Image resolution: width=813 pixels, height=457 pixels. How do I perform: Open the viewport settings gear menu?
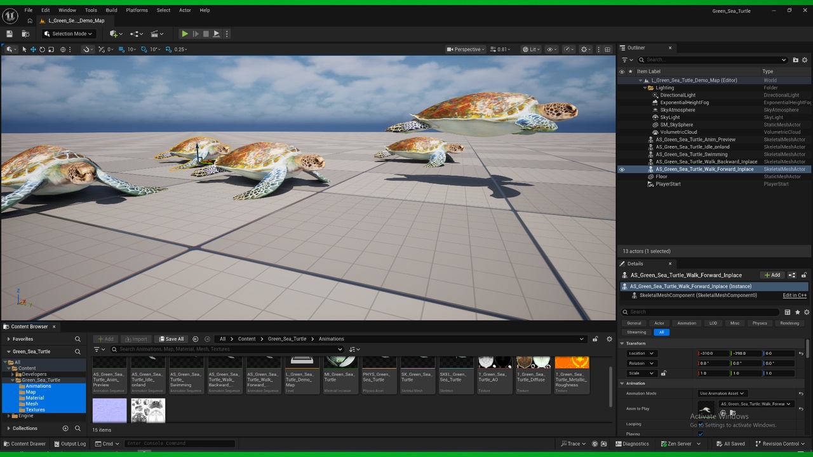click(586, 50)
